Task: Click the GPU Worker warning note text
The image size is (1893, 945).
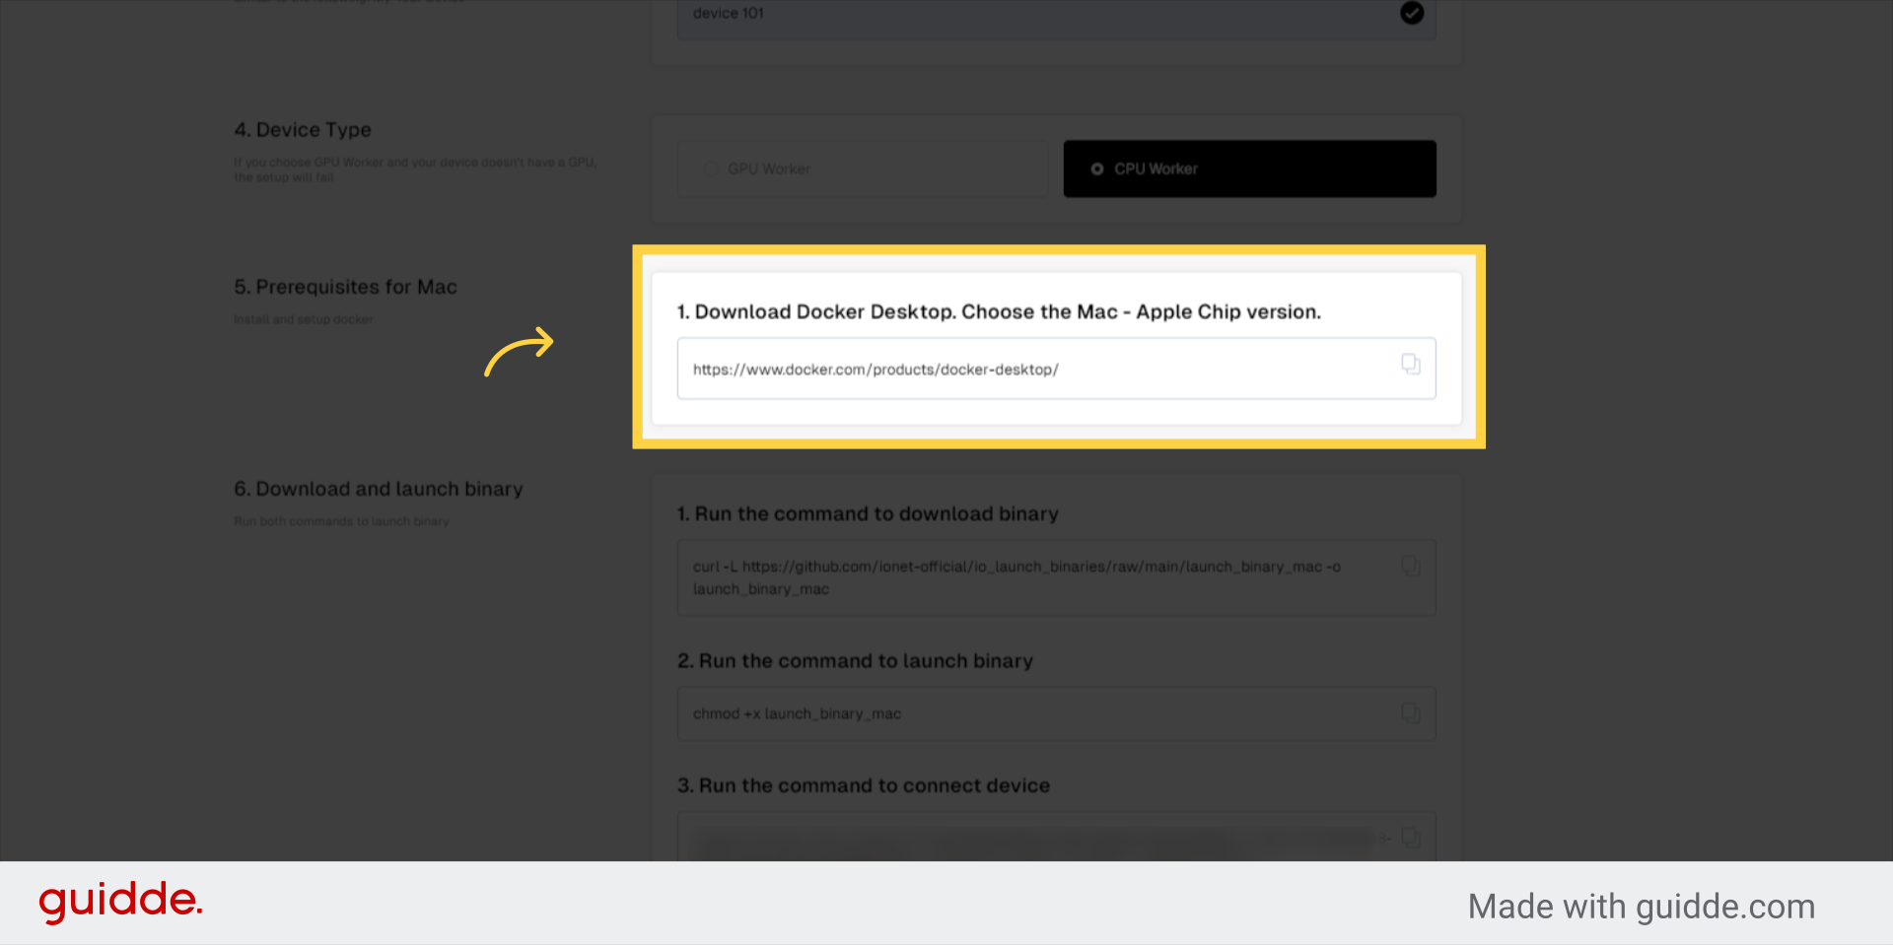Action: point(415,169)
